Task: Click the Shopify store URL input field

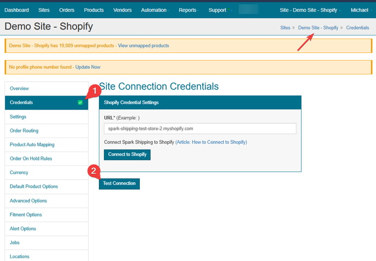Action: coord(199,128)
